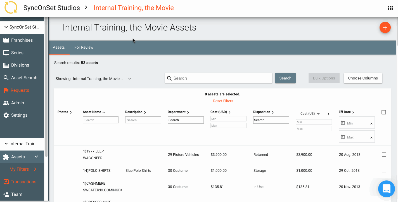Screen dimensions: 398x202
Task: Sort by Asset Name column
Action: coord(94,112)
